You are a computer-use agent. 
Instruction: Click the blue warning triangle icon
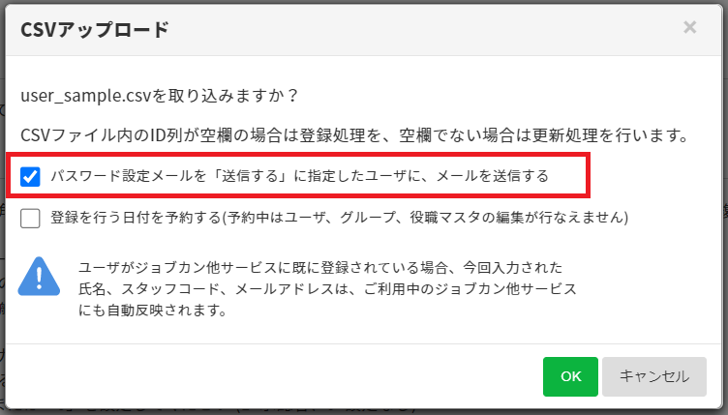tap(39, 277)
